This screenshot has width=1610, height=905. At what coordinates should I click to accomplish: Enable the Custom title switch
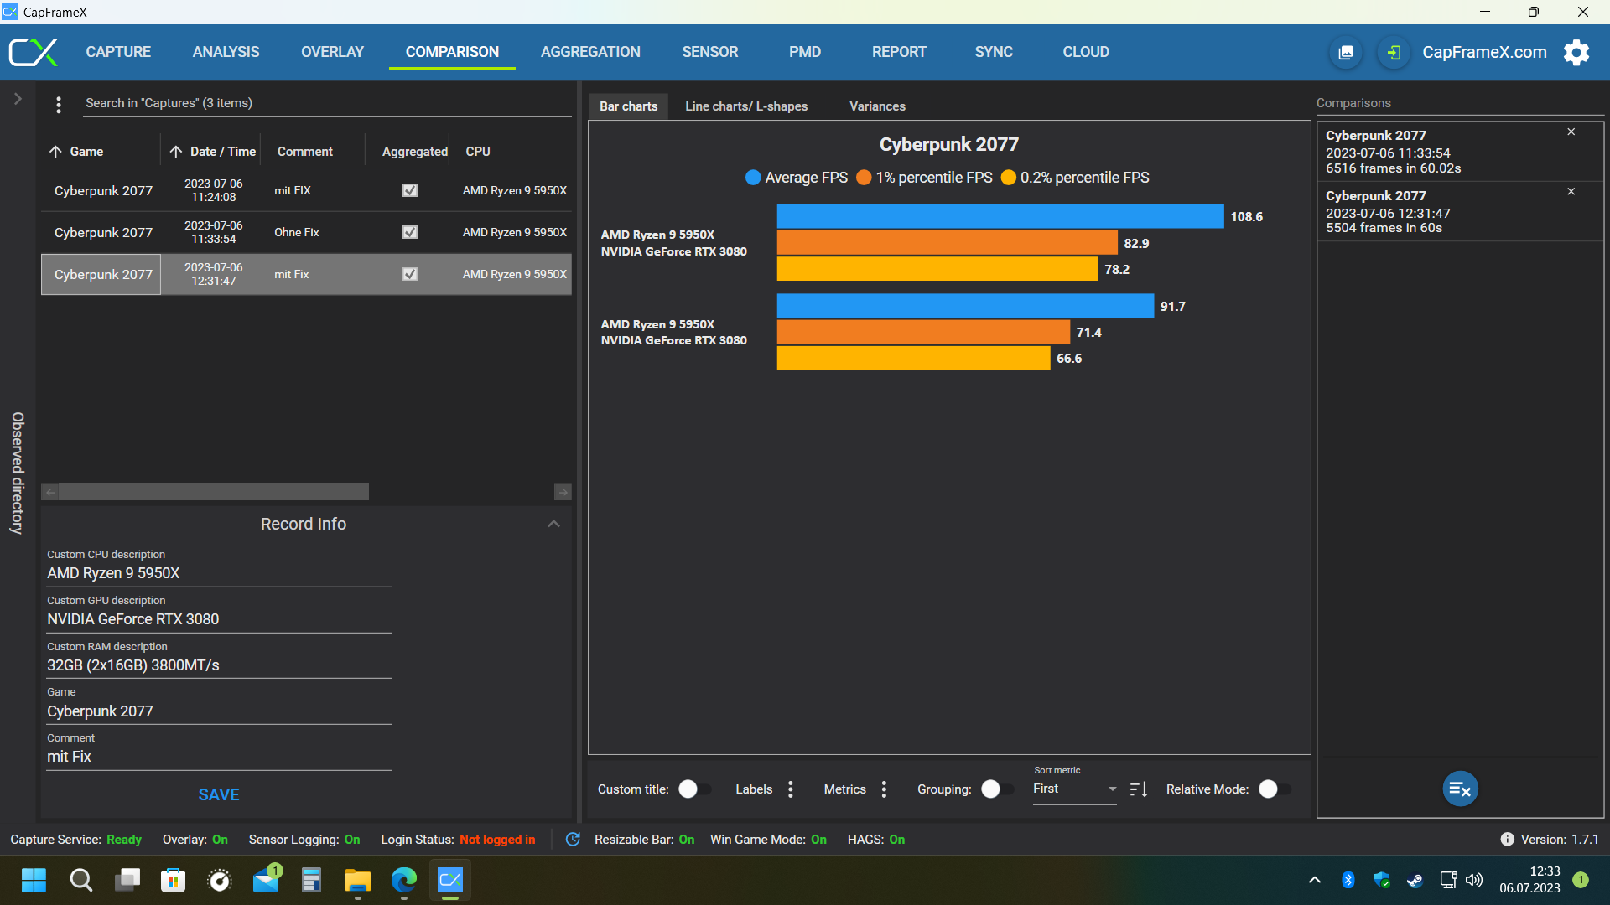[x=694, y=789]
